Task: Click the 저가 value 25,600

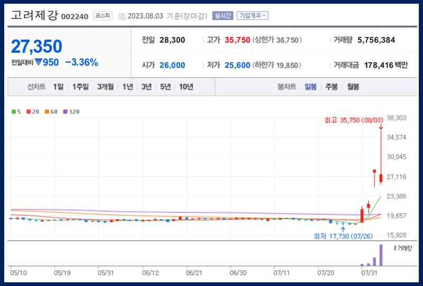Action: (238, 65)
